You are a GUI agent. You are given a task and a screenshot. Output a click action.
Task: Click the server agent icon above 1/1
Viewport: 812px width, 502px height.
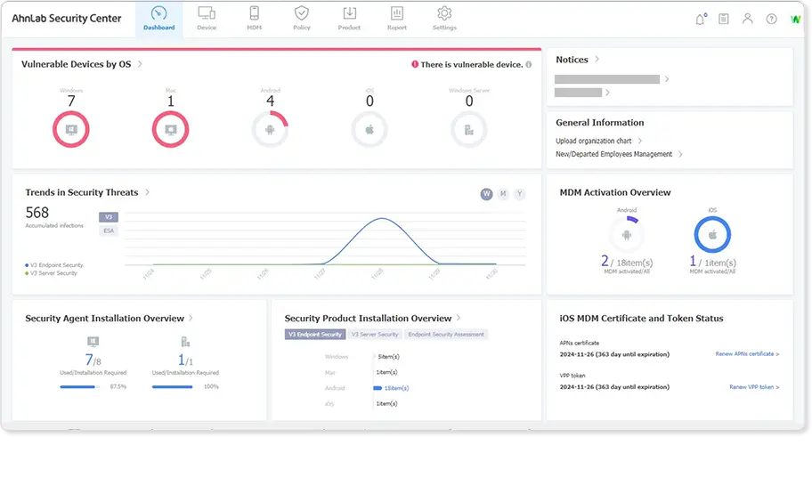tap(185, 342)
